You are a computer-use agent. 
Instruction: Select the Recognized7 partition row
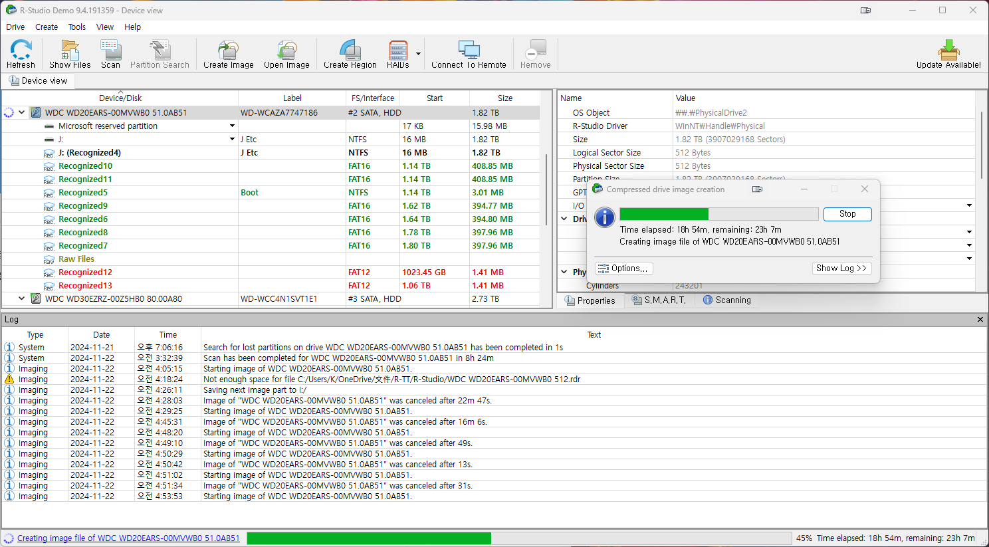(271, 245)
